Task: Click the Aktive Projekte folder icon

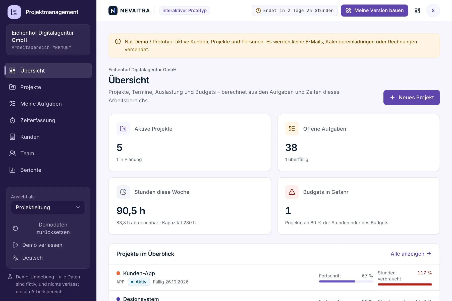Action: point(123,129)
